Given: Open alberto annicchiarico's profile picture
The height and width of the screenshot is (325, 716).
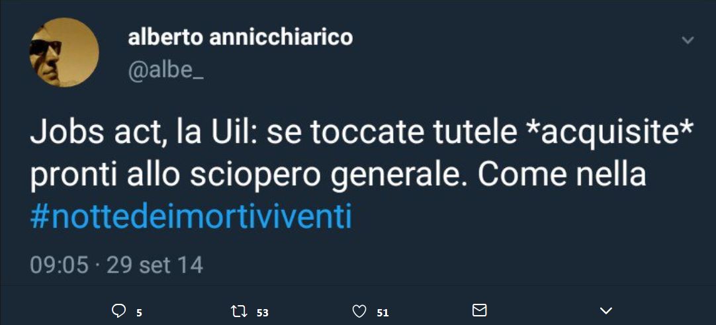Looking at the screenshot, I should click(64, 52).
